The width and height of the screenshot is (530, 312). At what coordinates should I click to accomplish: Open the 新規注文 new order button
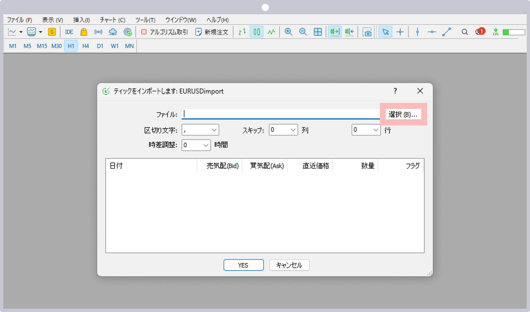click(x=212, y=32)
